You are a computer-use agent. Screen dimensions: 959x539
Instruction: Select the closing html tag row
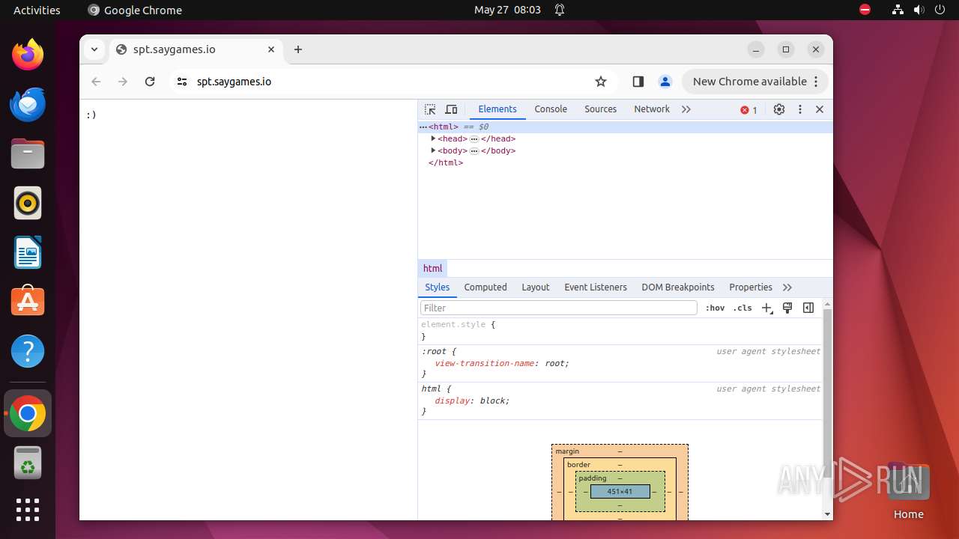625,162
